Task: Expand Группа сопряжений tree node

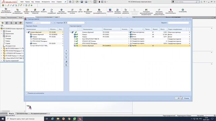Action: 1,61
